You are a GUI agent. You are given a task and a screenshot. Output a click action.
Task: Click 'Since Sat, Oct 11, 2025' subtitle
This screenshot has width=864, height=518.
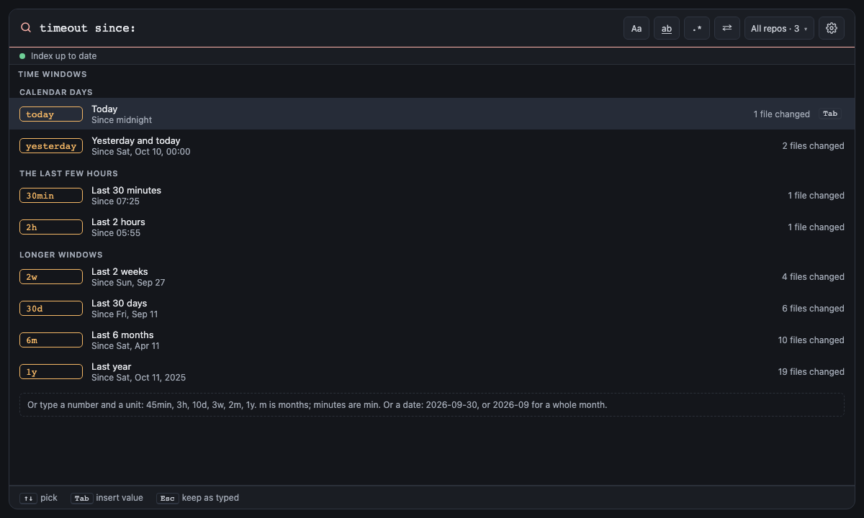pos(138,378)
